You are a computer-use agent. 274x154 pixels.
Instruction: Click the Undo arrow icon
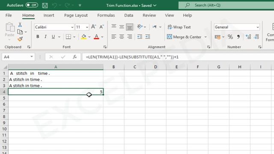click(x=54, y=5)
